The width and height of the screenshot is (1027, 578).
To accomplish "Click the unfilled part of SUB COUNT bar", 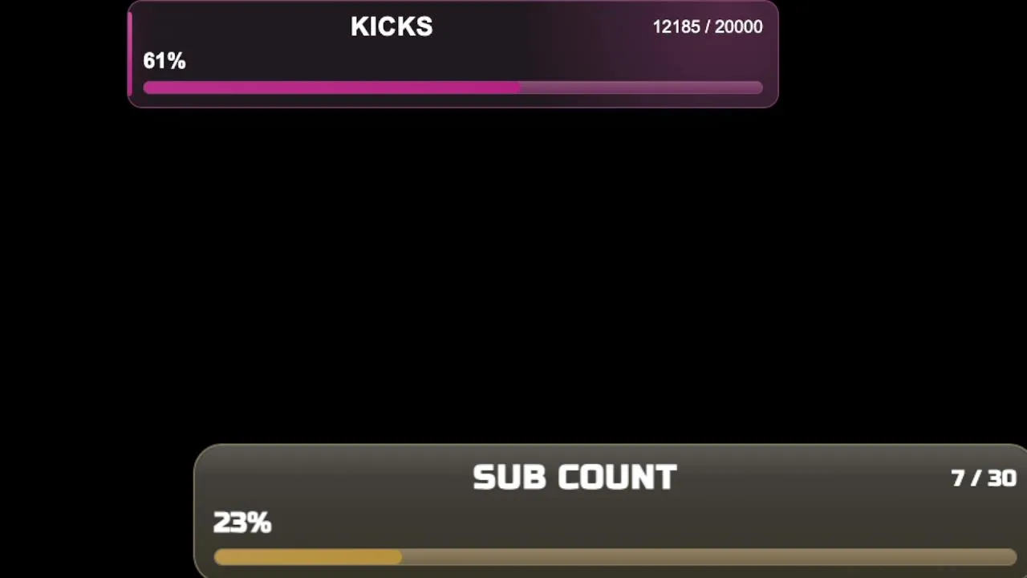I will pos(709,557).
